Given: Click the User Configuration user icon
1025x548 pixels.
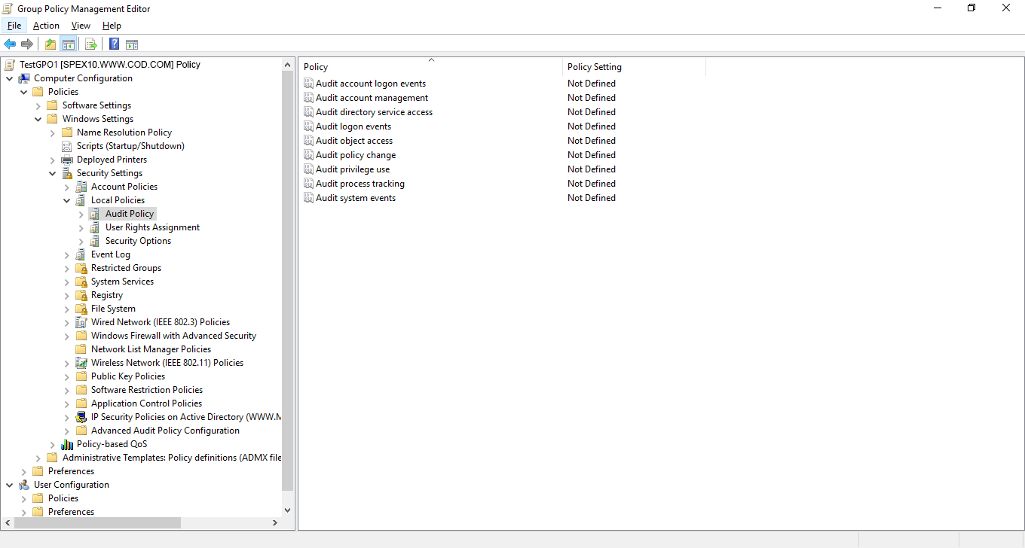Looking at the screenshot, I should [x=24, y=485].
